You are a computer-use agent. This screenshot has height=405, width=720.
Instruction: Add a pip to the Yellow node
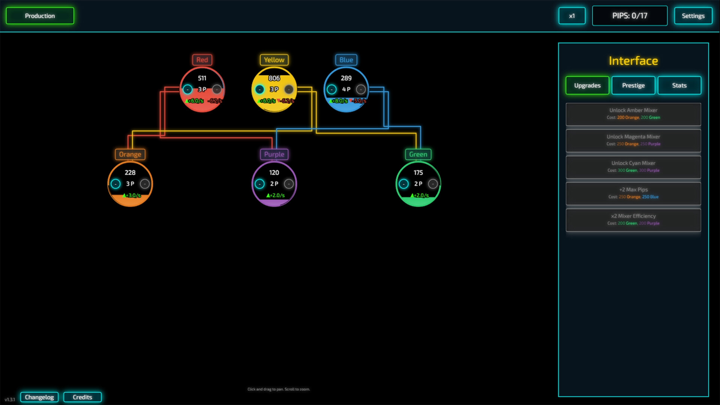coord(288,89)
